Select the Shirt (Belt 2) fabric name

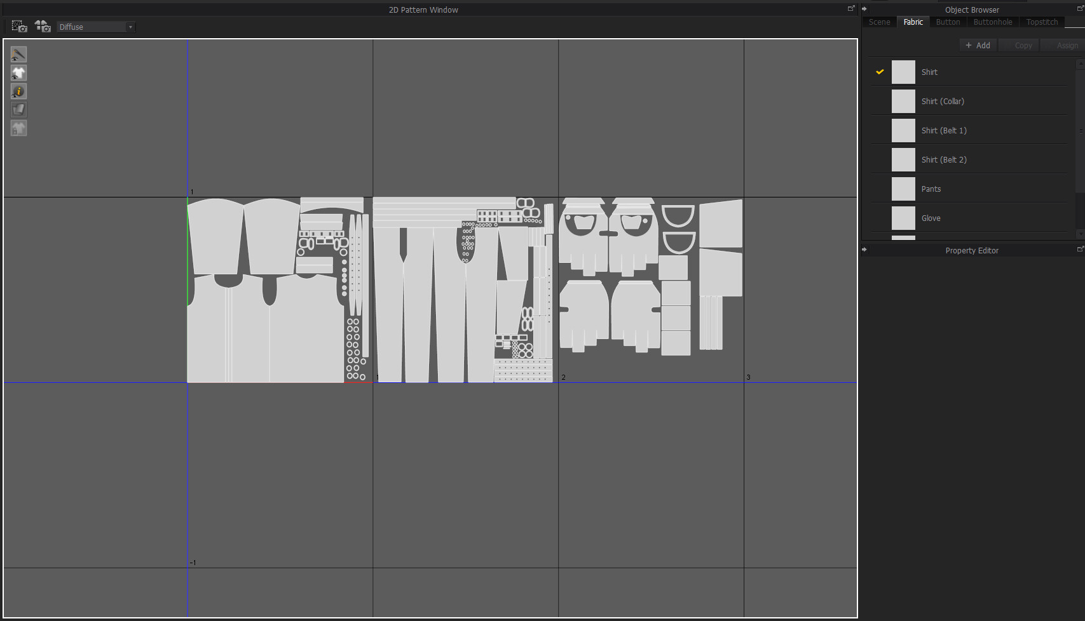[944, 159]
